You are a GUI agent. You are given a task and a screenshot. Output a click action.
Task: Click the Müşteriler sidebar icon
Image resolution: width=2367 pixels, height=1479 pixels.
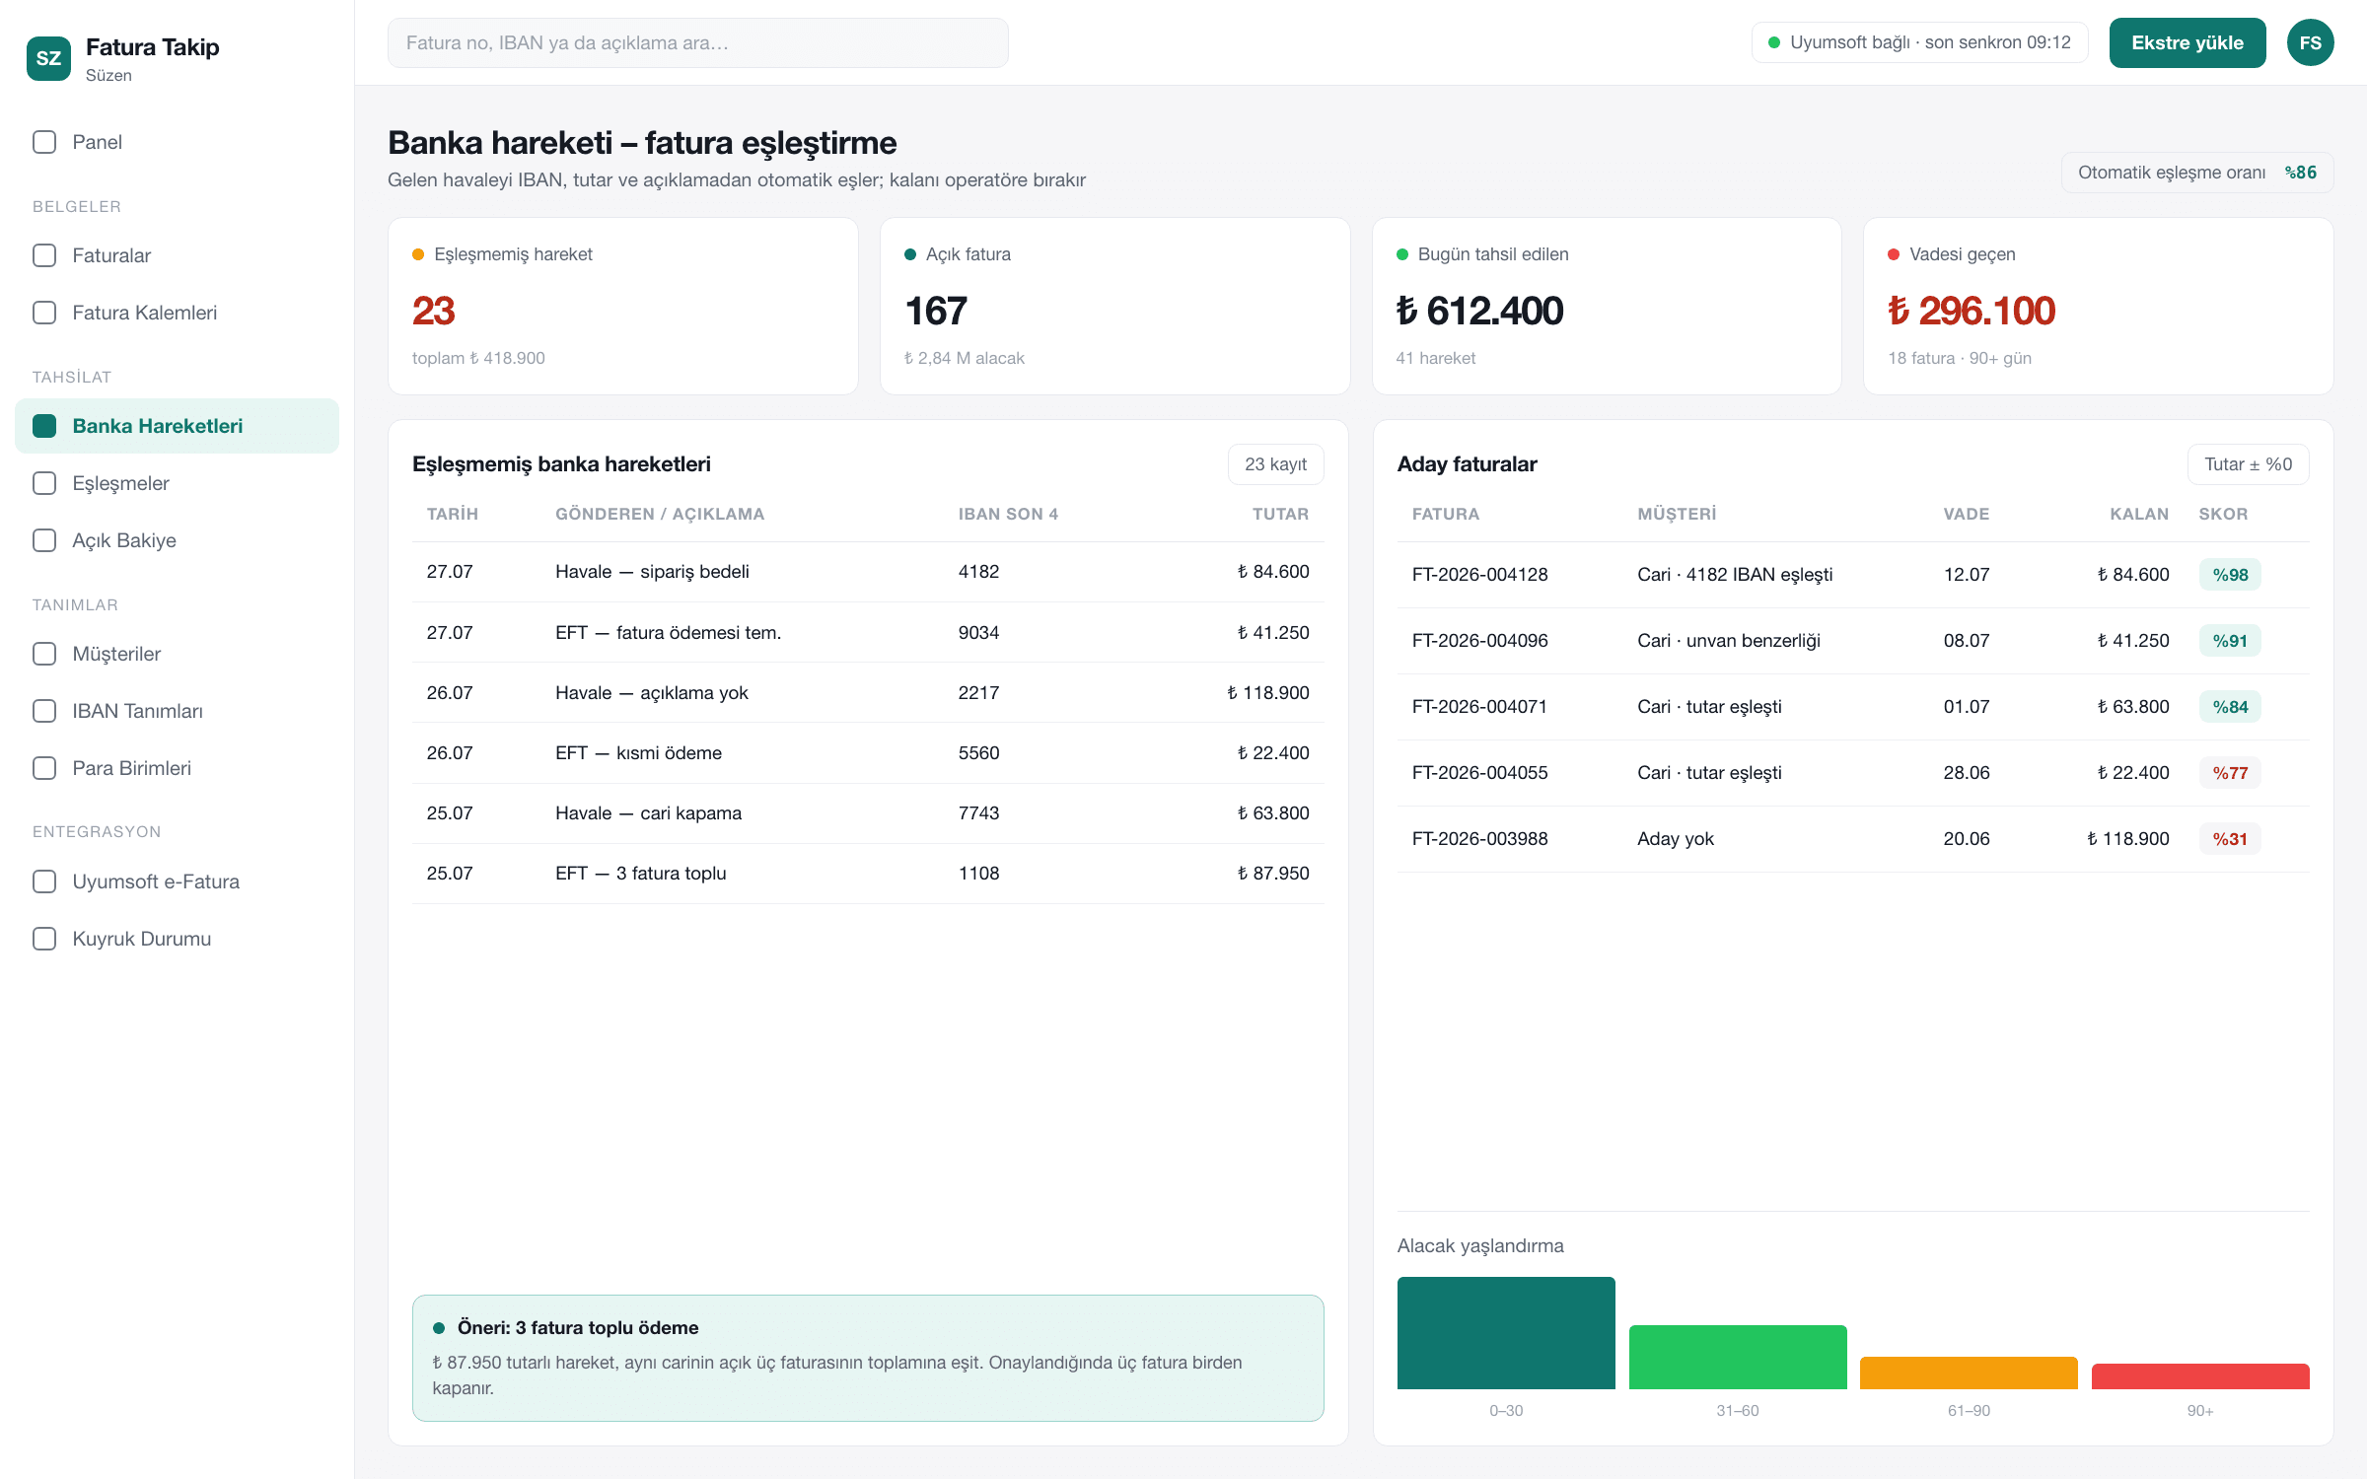pos(44,654)
